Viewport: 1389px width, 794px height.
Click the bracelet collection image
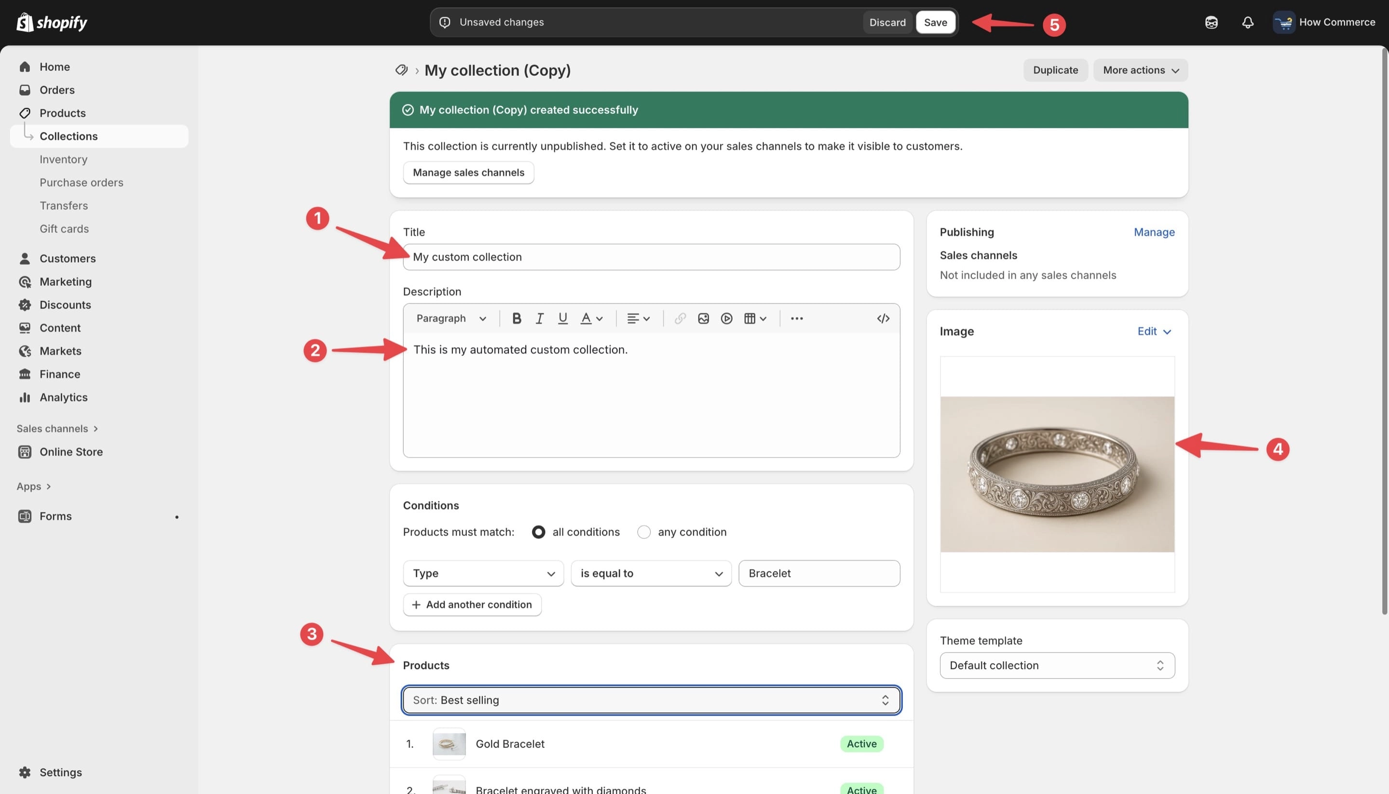pos(1057,474)
